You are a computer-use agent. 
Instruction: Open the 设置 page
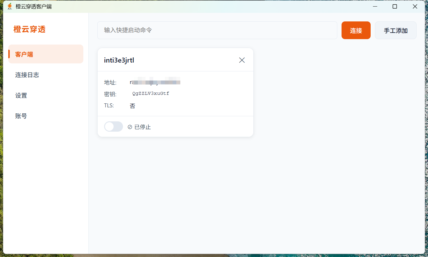point(21,95)
